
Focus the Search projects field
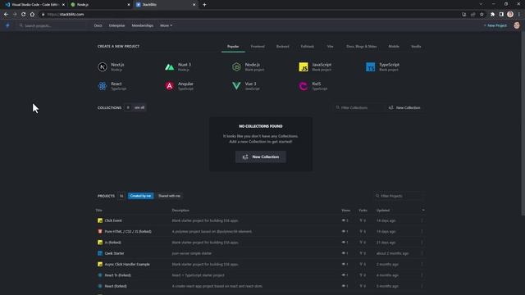[x=52, y=25]
